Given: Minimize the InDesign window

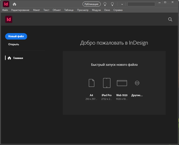Looking at the screenshot, I should tap(160, 2).
